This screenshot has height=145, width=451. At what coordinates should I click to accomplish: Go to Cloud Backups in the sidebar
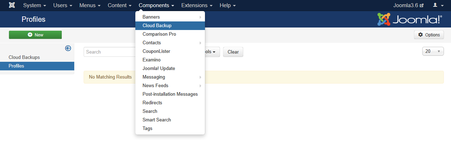click(24, 57)
